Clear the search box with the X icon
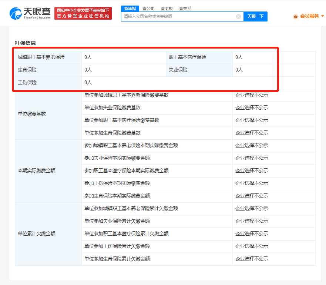Screen dimensions: 326x285 click(238, 16)
